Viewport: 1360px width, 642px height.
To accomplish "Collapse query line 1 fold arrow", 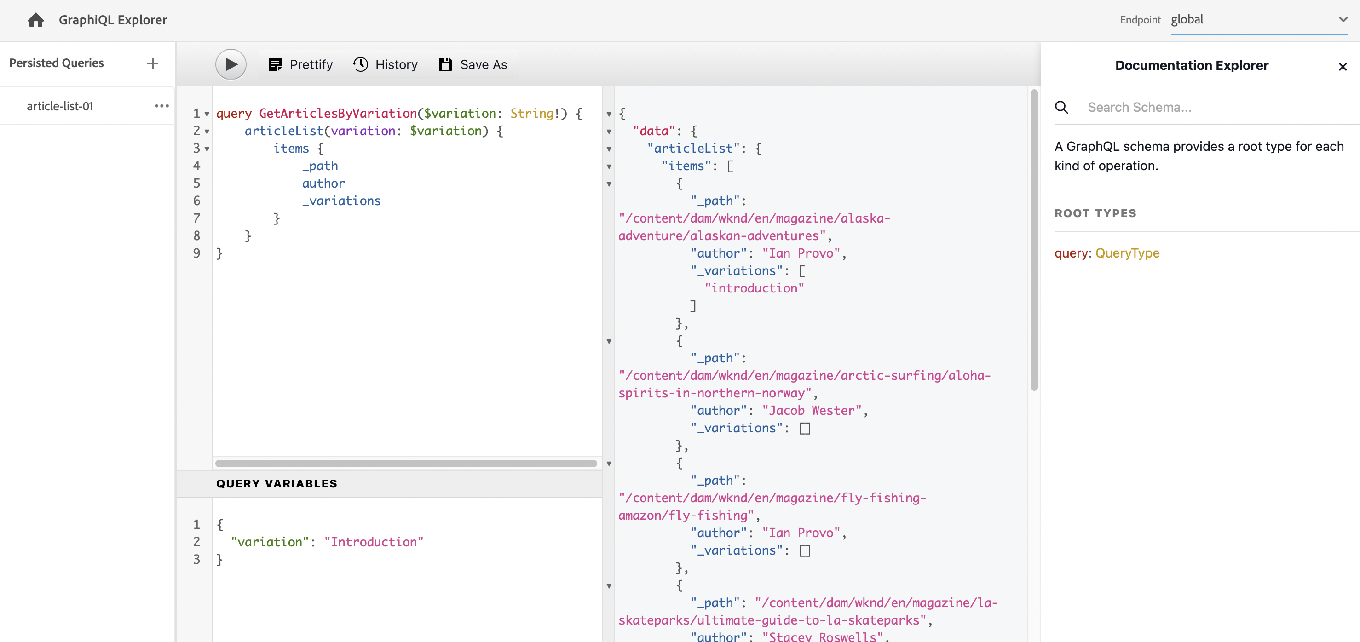I will pyautogui.click(x=207, y=115).
